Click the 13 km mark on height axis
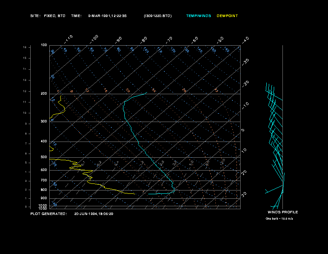The height and width of the screenshot is (254, 328). pyautogui.click(x=25, y=80)
